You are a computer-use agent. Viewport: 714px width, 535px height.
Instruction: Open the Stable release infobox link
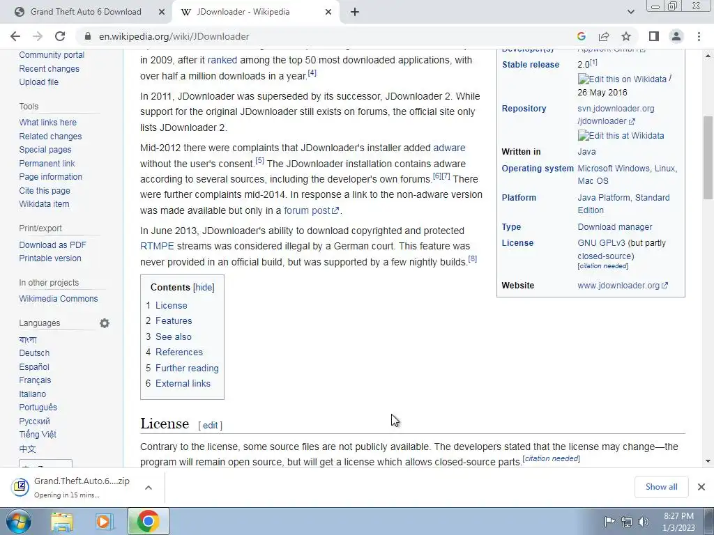(531, 65)
